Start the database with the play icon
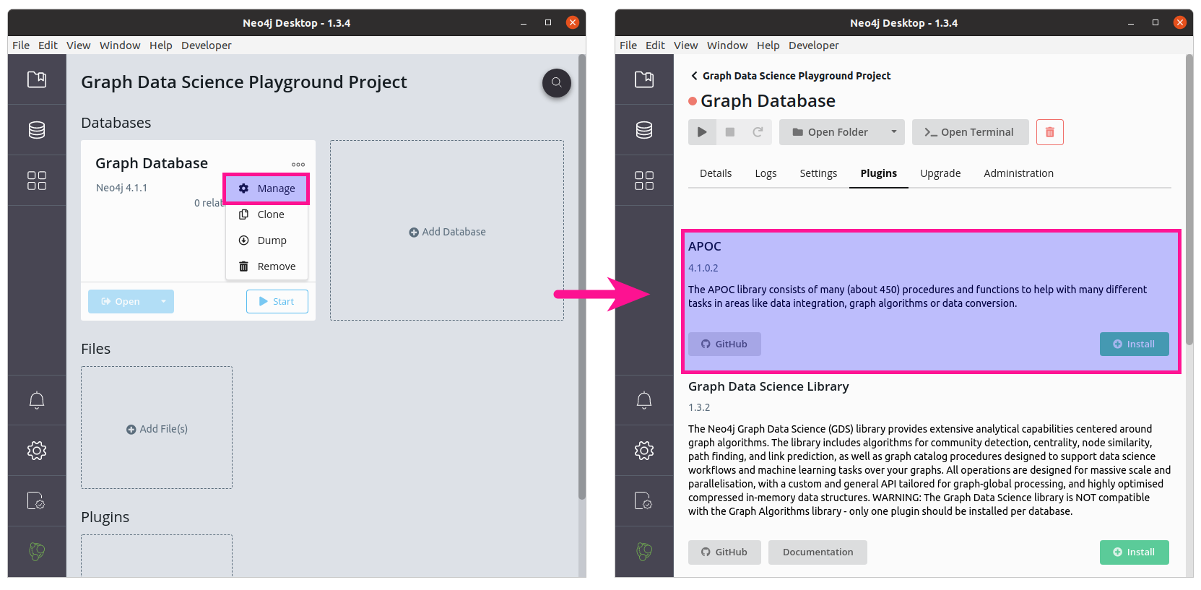The height and width of the screenshot is (590, 1201). click(x=702, y=132)
